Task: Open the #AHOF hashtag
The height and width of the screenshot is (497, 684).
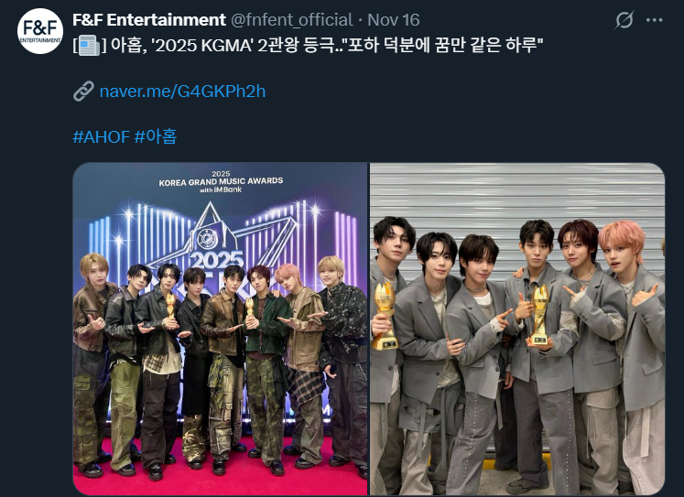Action: coord(102,137)
